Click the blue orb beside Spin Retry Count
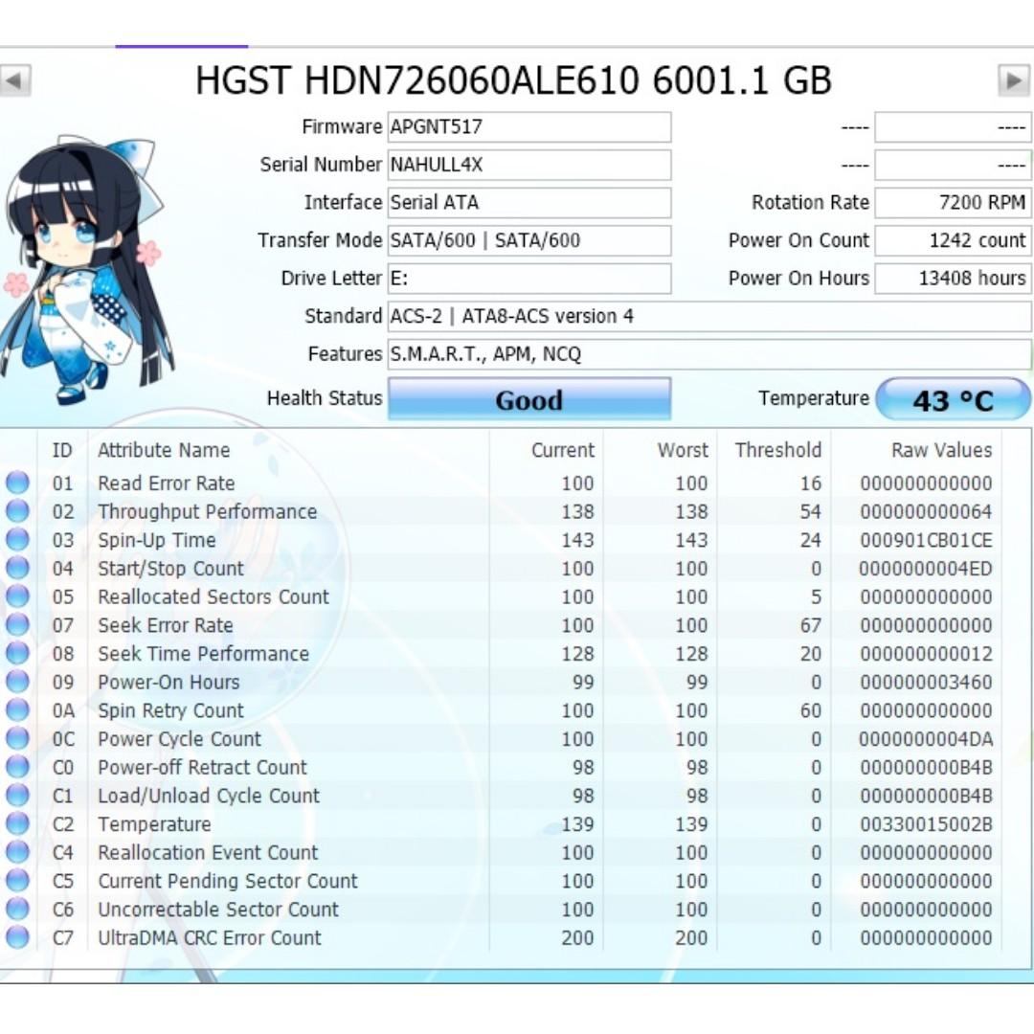This screenshot has width=1034, height=1034. [x=17, y=711]
